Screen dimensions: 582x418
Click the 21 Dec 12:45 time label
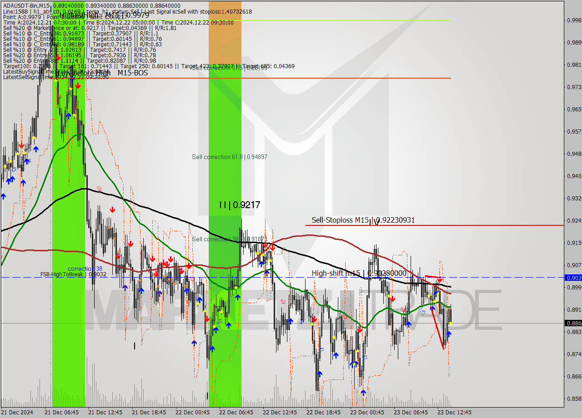click(105, 413)
